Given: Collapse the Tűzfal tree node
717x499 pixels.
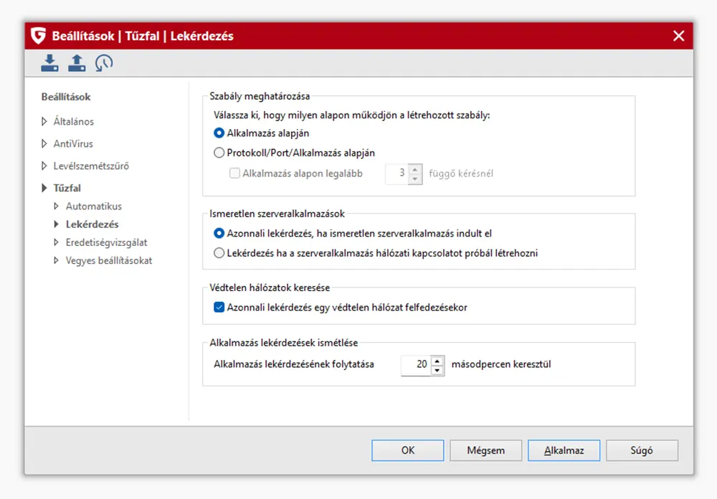Looking at the screenshot, I should [44, 189].
